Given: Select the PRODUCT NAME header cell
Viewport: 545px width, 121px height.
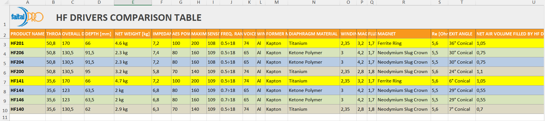Looking at the screenshot, I should pyautogui.click(x=28, y=34).
